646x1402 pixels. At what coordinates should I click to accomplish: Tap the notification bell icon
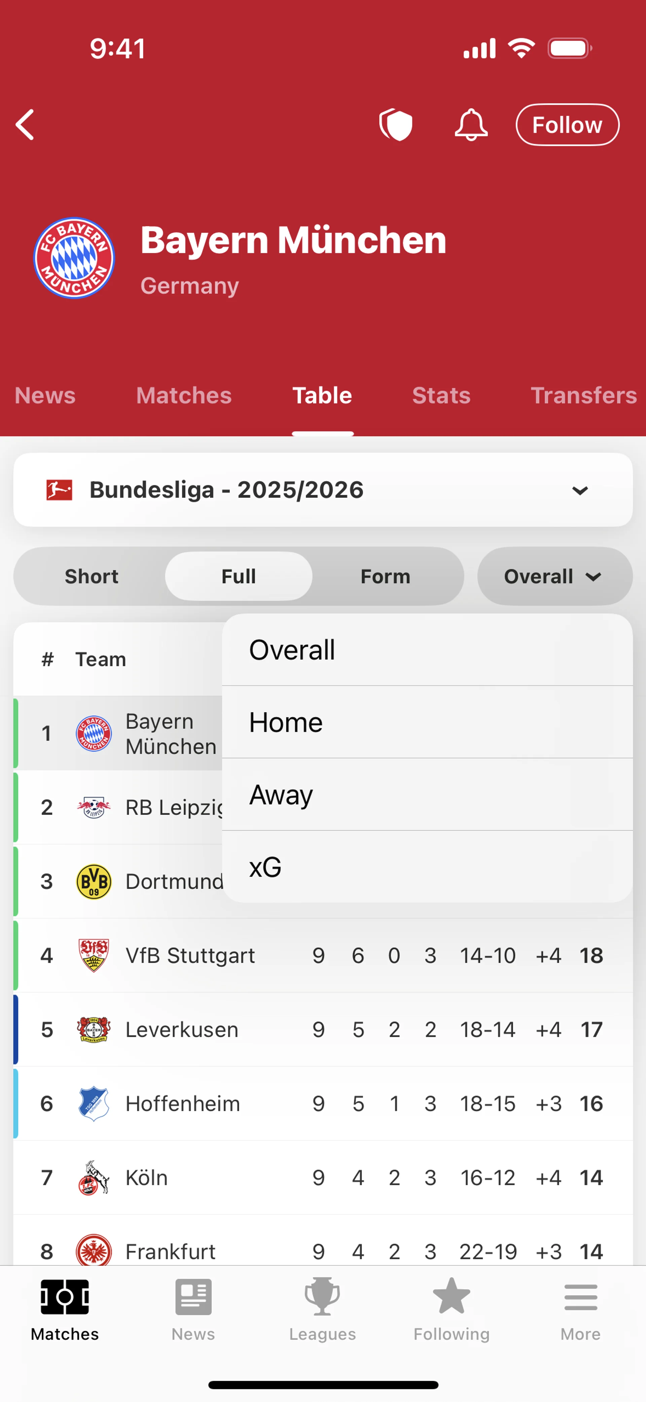click(470, 125)
